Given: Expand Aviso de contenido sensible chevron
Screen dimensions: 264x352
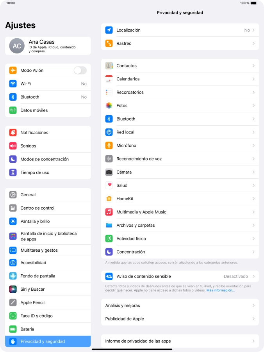Looking at the screenshot, I should tap(253, 276).
